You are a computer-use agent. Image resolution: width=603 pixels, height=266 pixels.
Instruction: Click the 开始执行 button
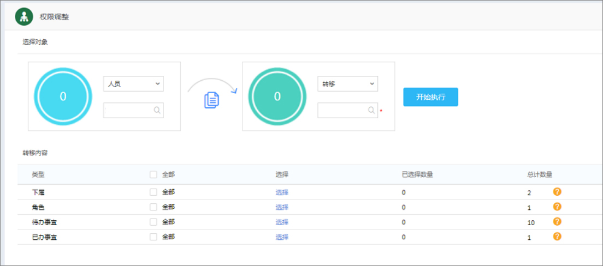tap(431, 97)
